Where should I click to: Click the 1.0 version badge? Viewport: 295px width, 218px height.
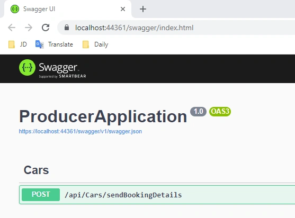(198, 112)
